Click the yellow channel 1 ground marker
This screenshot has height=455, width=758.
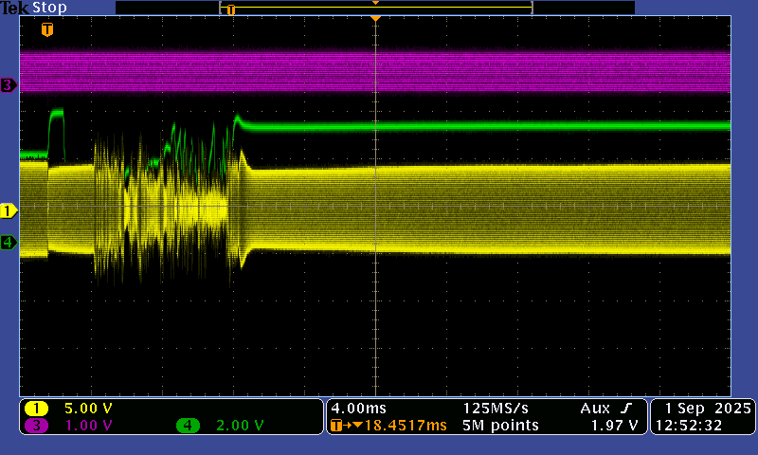click(x=8, y=209)
